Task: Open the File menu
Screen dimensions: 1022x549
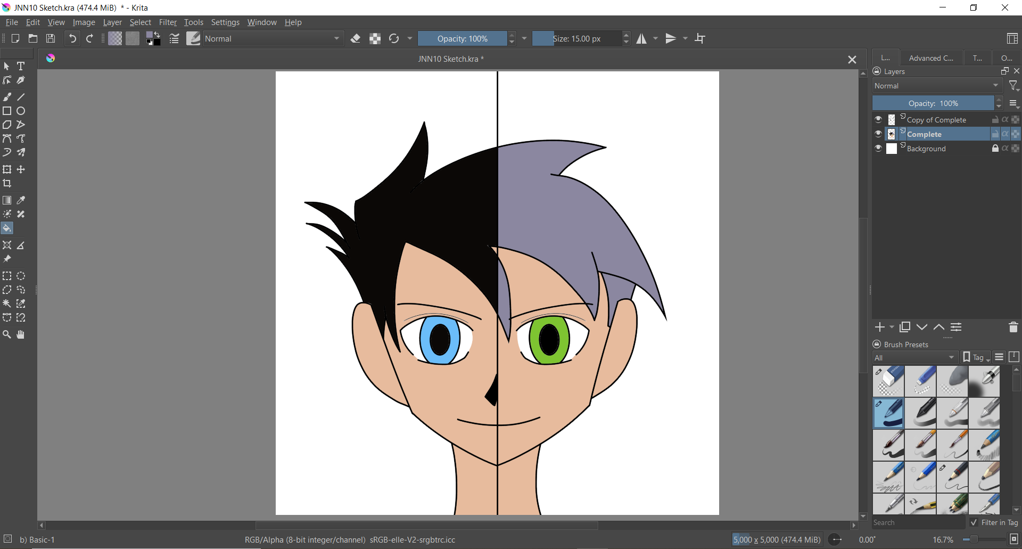Action: pyautogui.click(x=12, y=22)
